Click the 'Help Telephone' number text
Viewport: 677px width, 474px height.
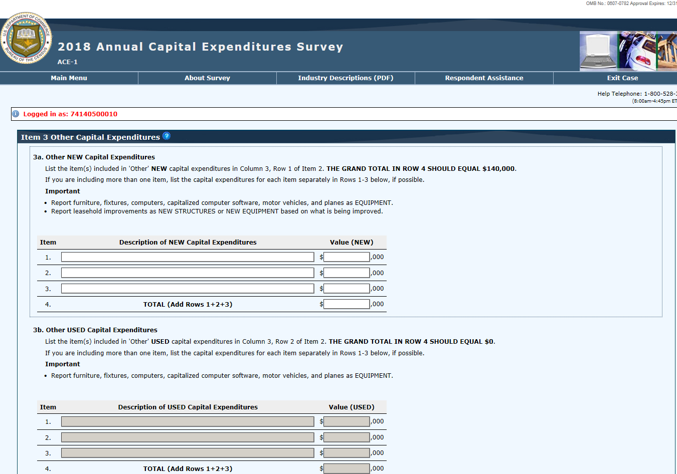(x=637, y=94)
